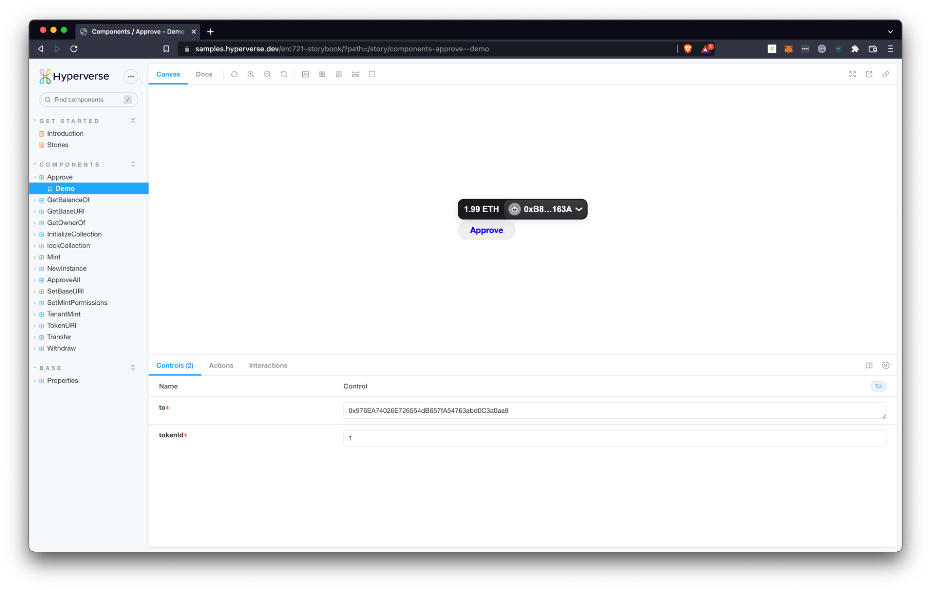Screen dimensions: 931x590
Task: Collapse the COMPONENTS section
Action: pyautogui.click(x=69, y=165)
